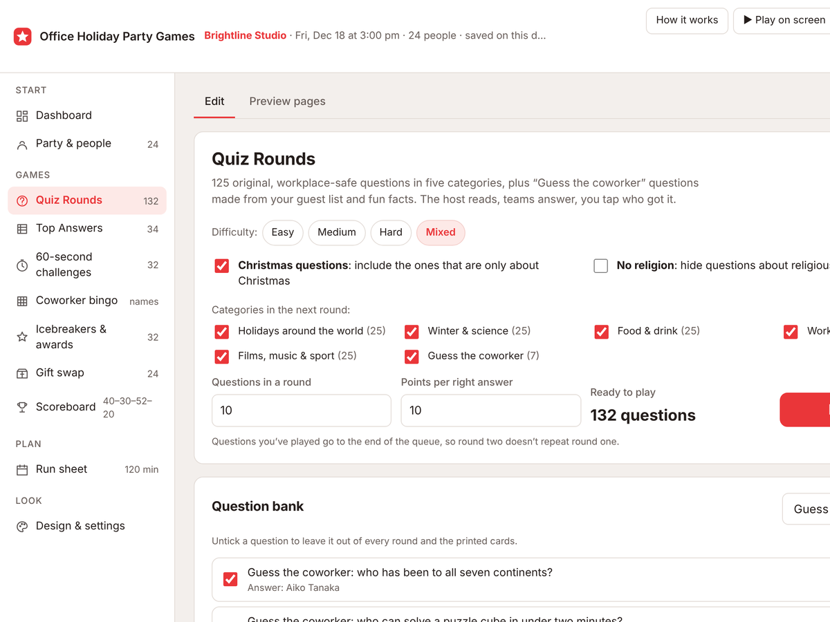Click the Answer: Aiko Tanaka text
The height and width of the screenshot is (622, 830).
[x=293, y=588]
